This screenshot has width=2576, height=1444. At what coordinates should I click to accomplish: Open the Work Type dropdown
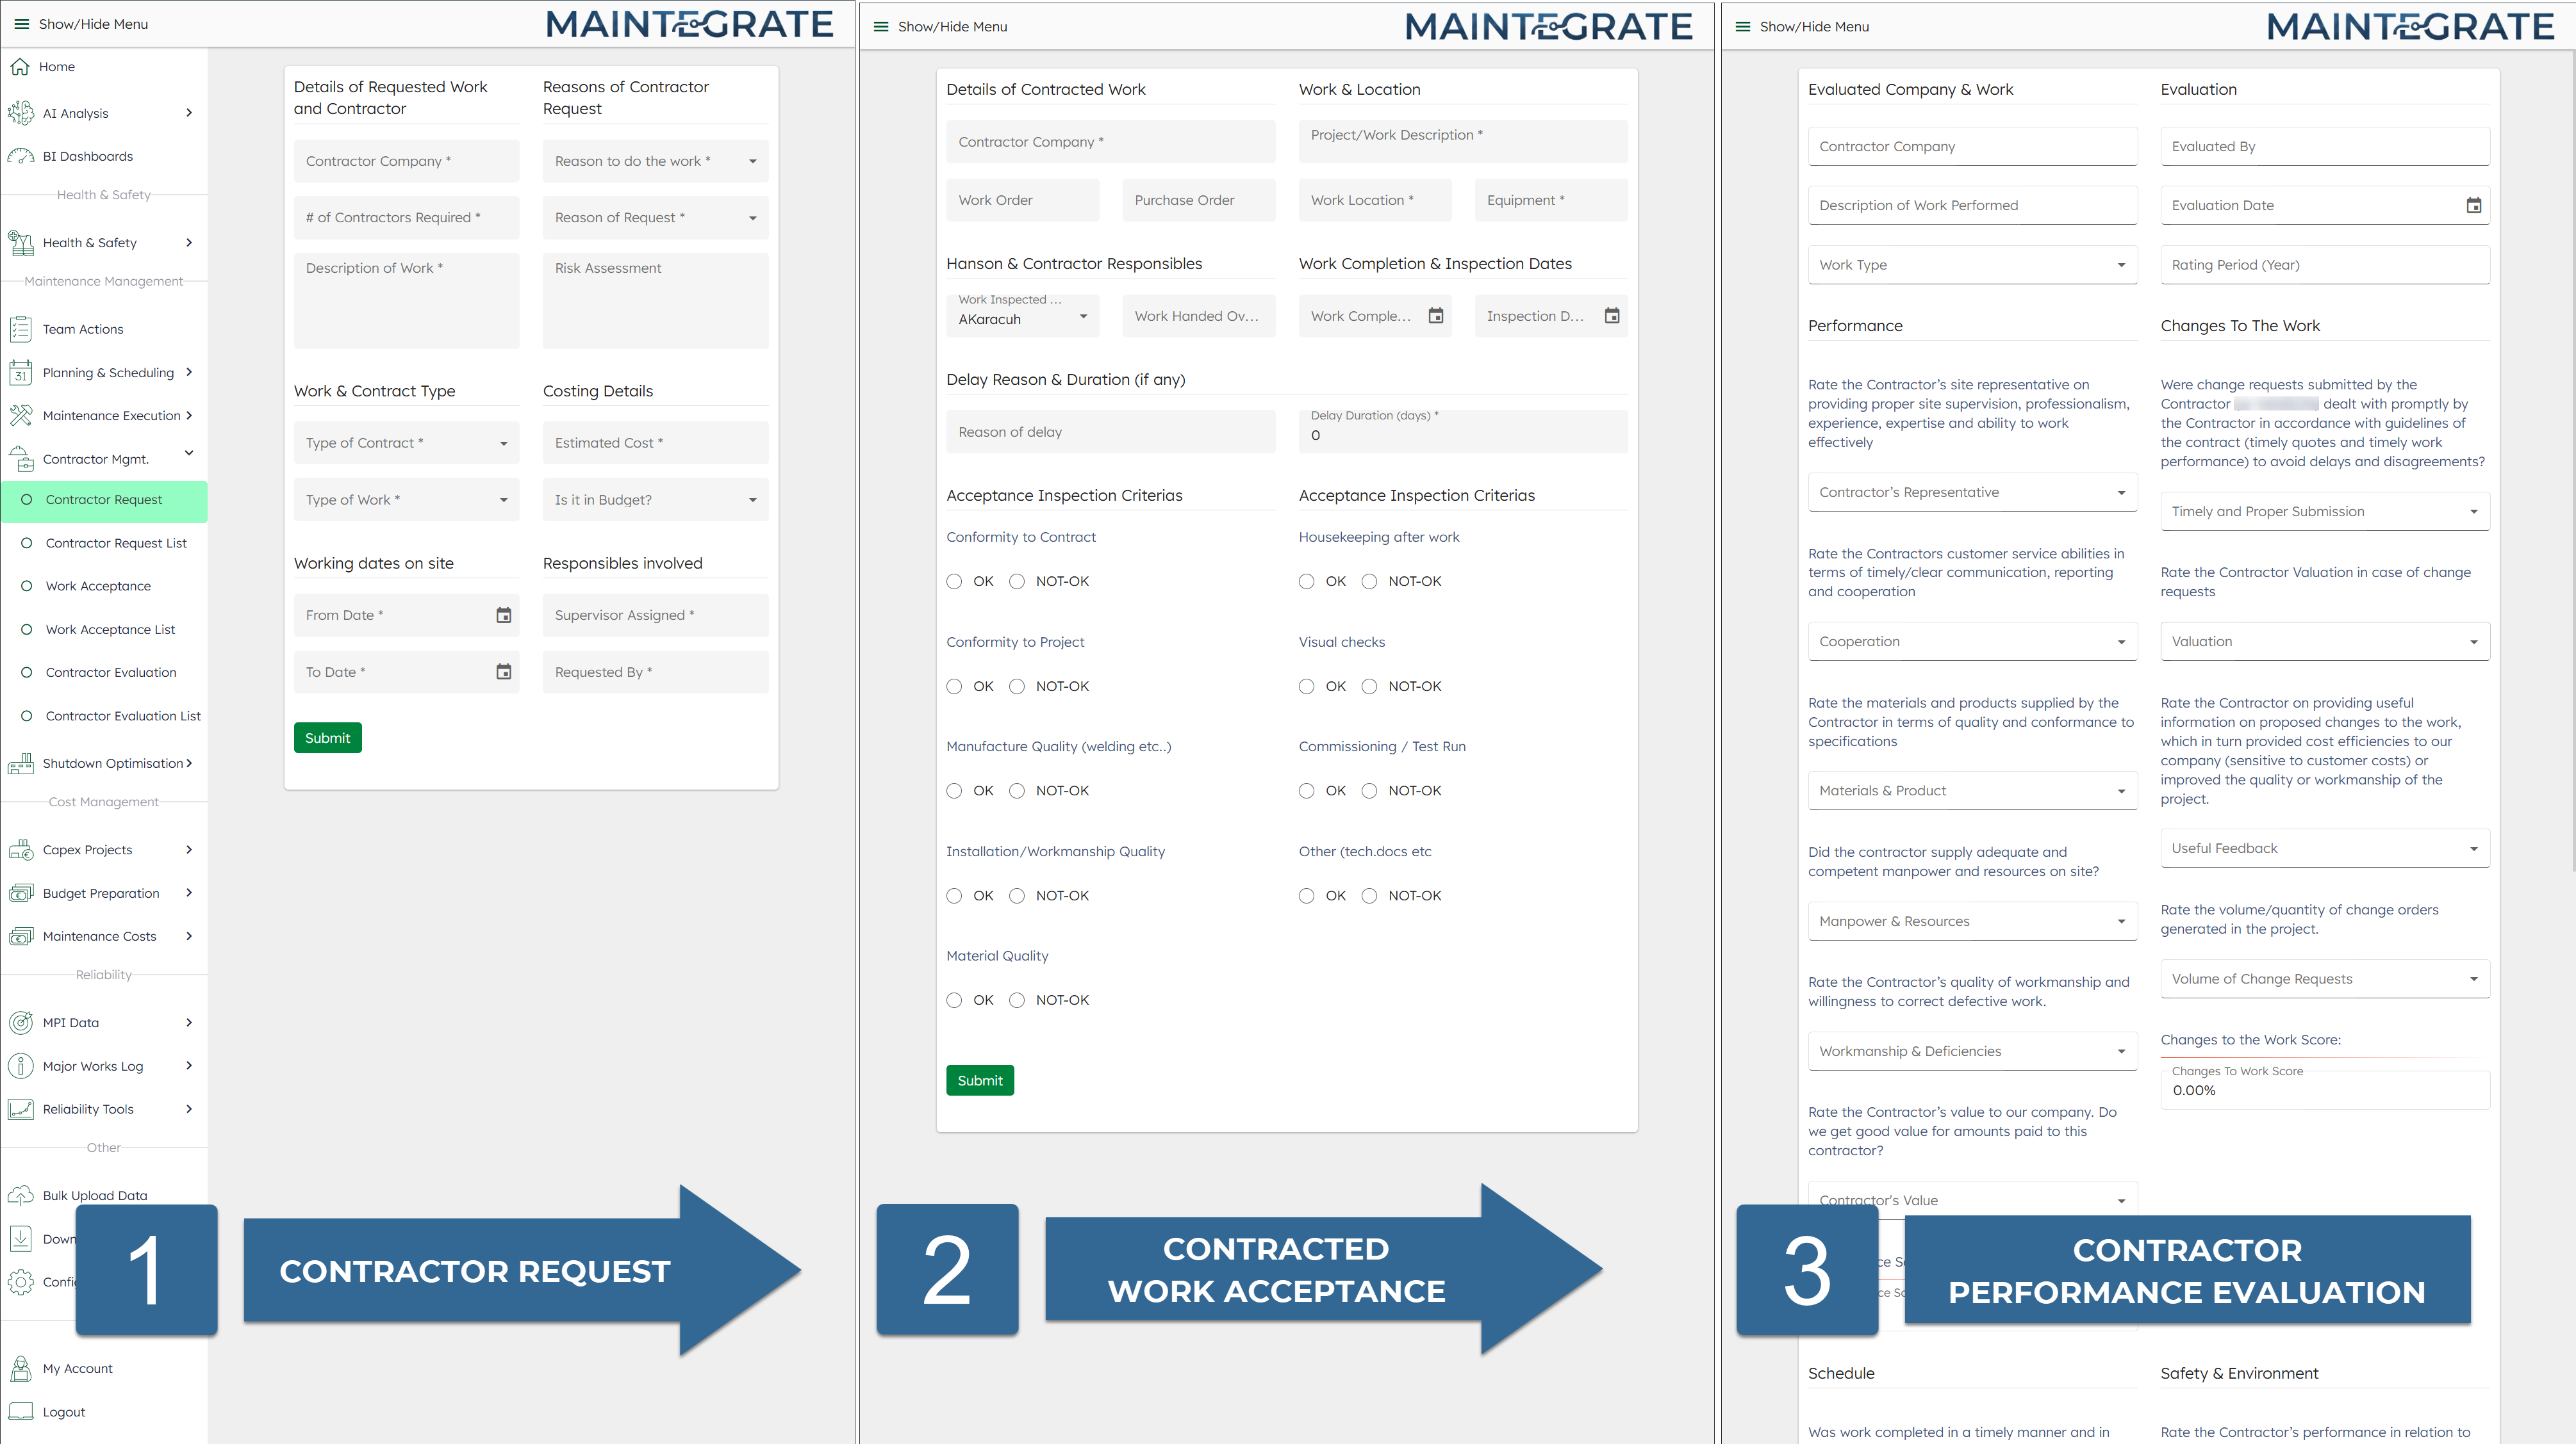pos(1972,264)
